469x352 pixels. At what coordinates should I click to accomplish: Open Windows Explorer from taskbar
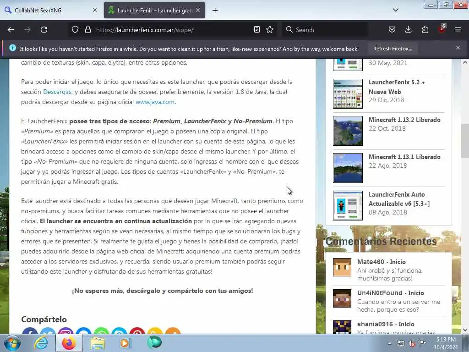pyautogui.click(x=98, y=343)
